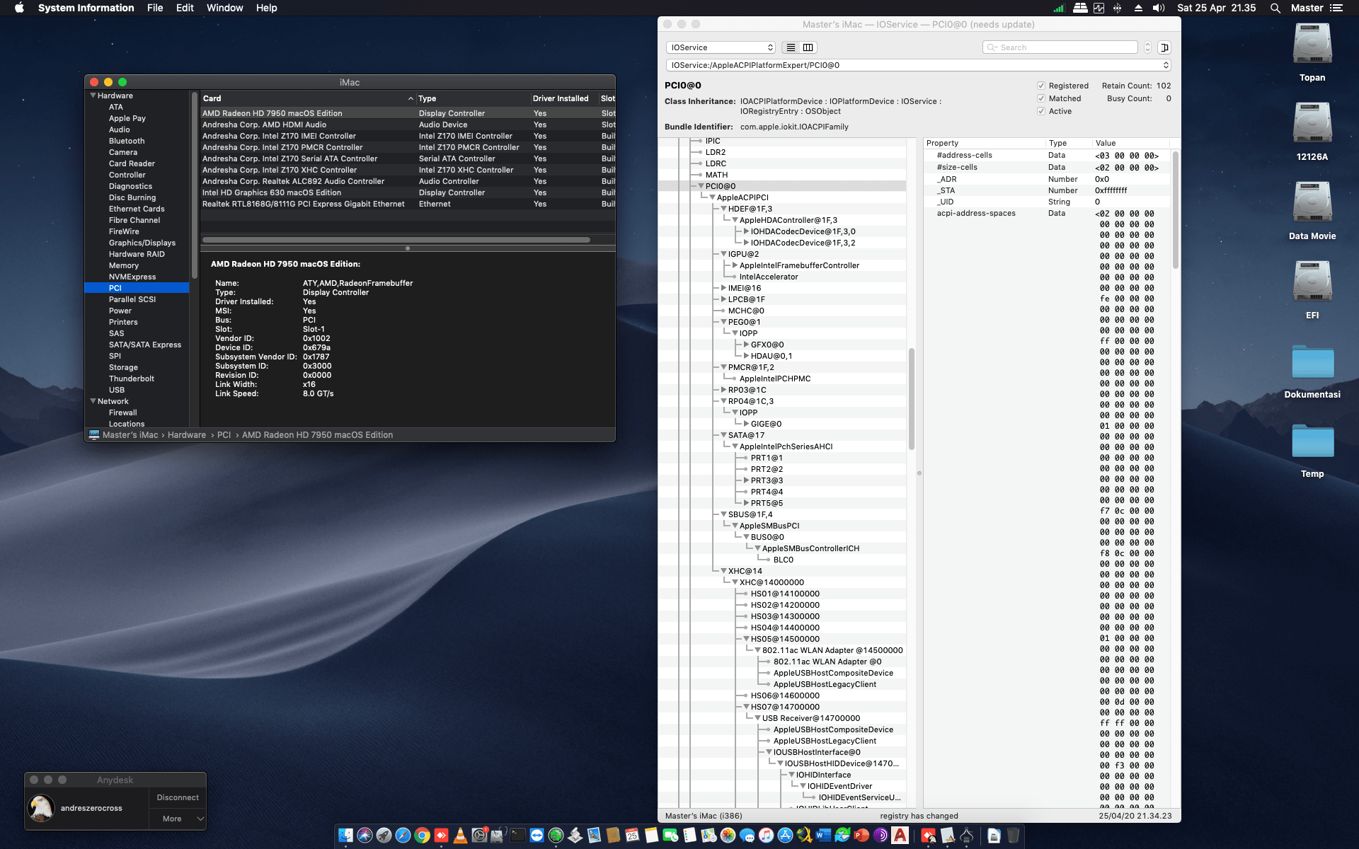The height and width of the screenshot is (849, 1359).
Task: Open Launchpad rocket icon in dock
Action: [384, 836]
